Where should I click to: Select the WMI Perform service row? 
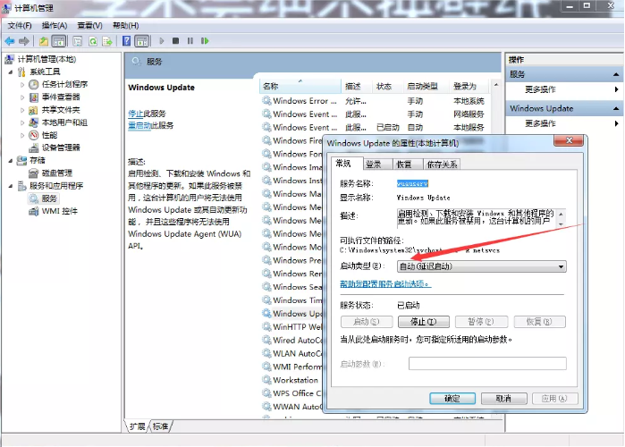coord(291,367)
